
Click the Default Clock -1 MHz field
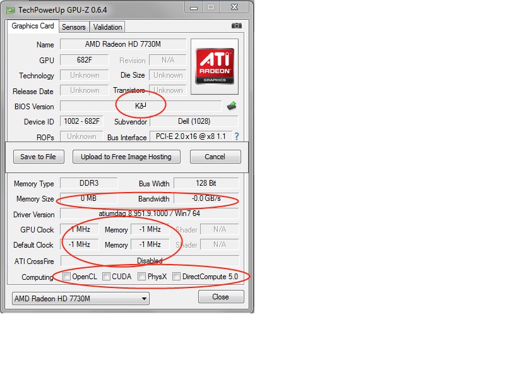pos(80,244)
